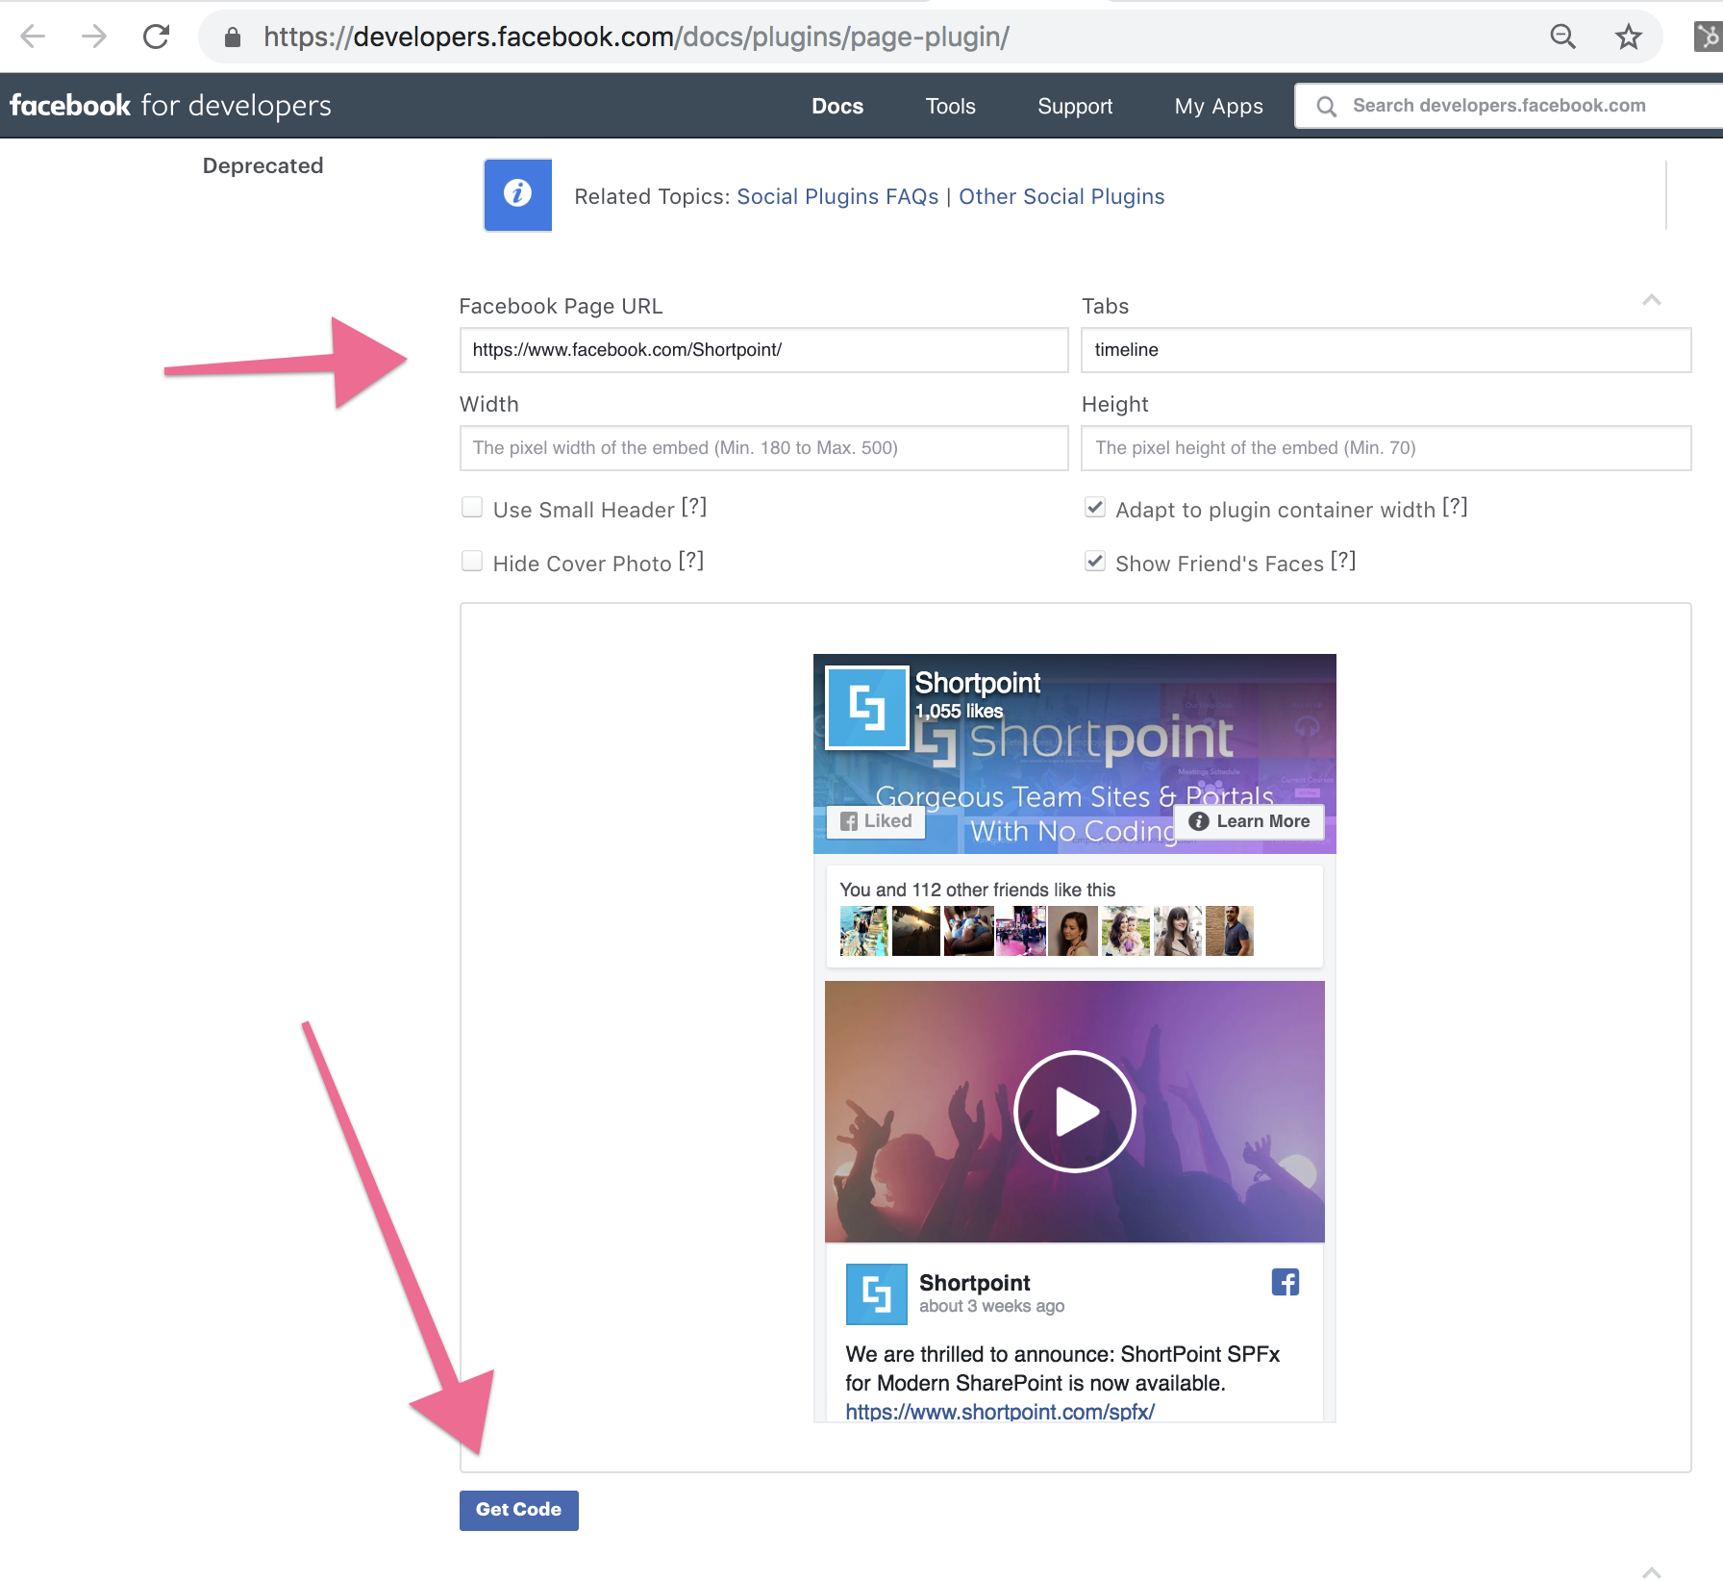
Task: Click Learn More button on preview
Action: pos(1250,821)
